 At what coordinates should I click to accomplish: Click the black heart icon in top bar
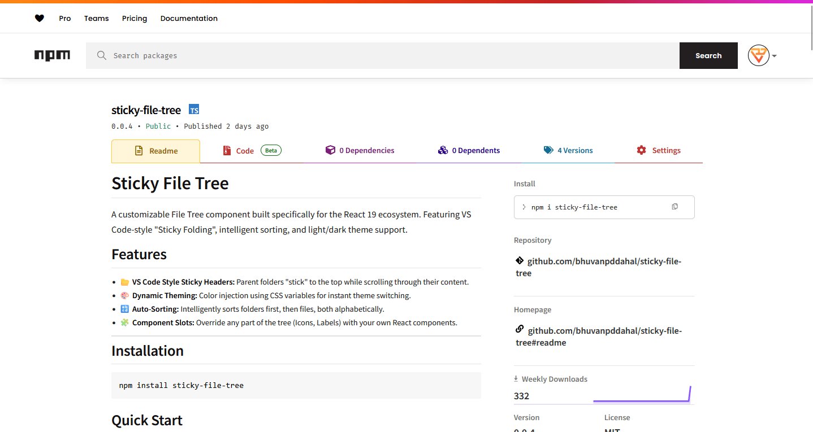[39, 18]
